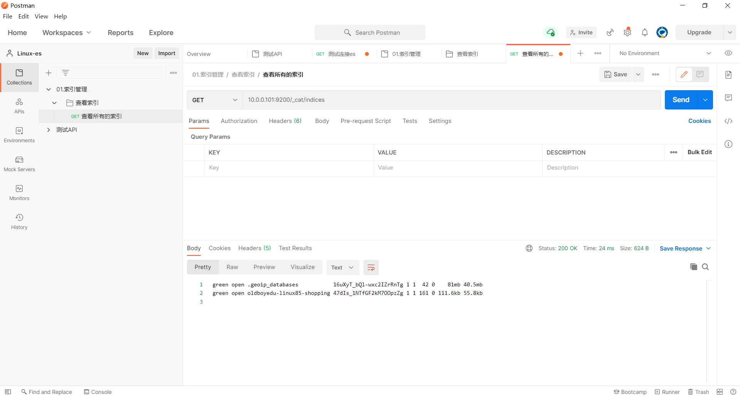Open Mock Servers sidebar panel
Screen dimensions: 740x397
coord(19,164)
